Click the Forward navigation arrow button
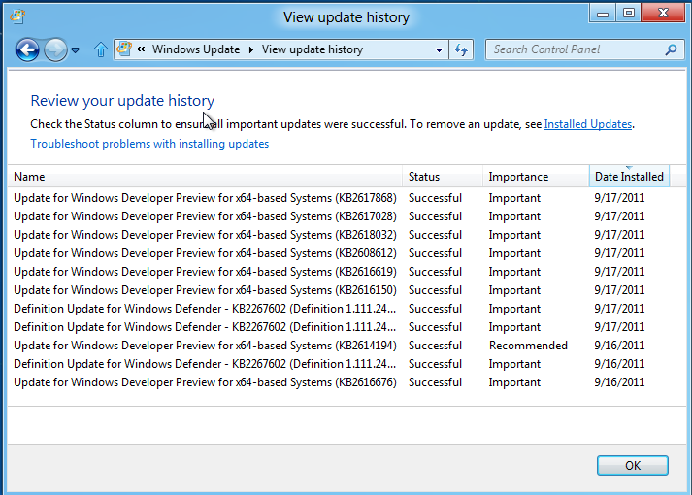The image size is (692, 495). coord(56,49)
